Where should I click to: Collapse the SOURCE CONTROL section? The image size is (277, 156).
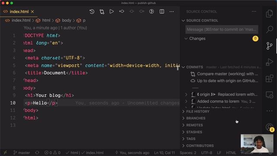(x=183, y=20)
